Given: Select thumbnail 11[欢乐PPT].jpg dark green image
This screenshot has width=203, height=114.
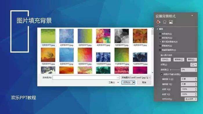Looking at the screenshot, I should [x=122, y=55].
